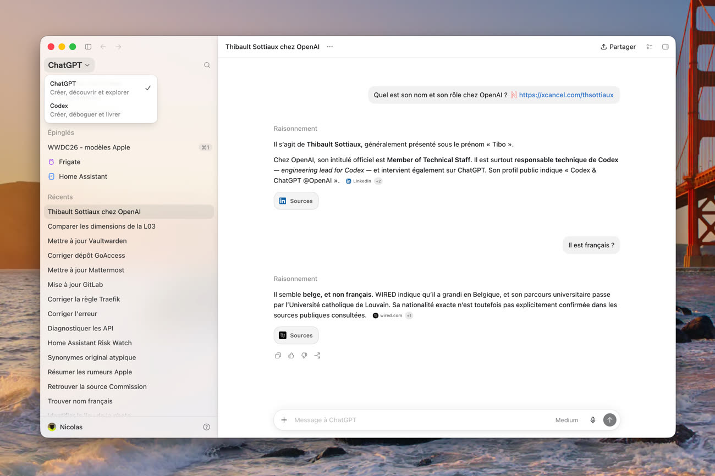Open chat Trouver nom français
Image resolution: width=715 pixels, height=476 pixels.
129,401
